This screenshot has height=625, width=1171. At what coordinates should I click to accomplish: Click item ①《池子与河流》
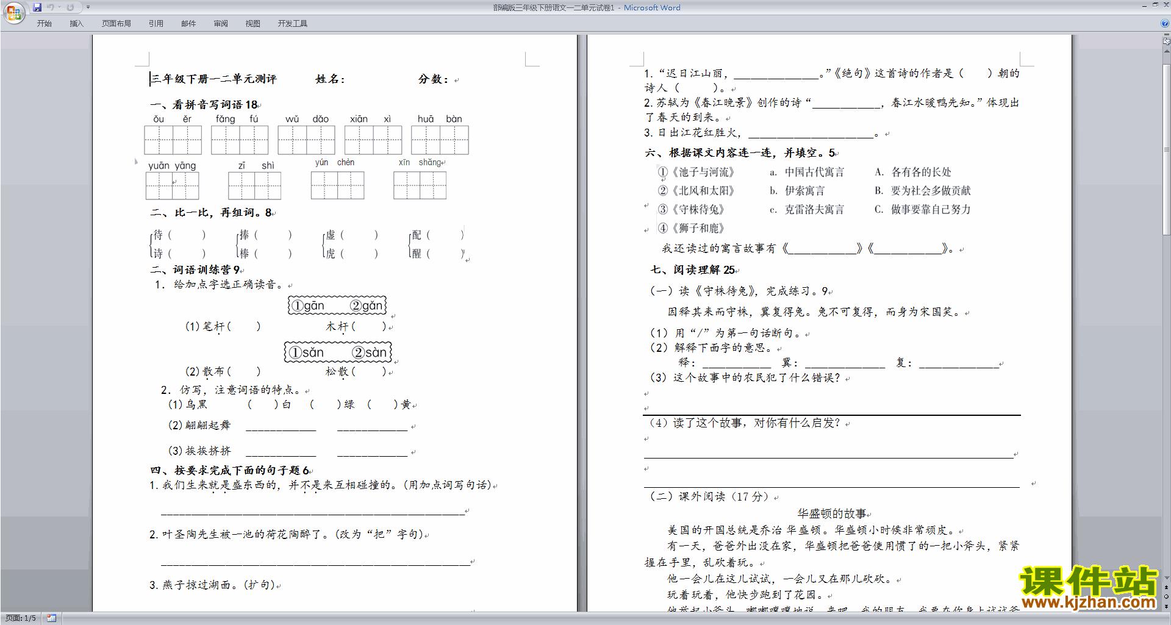click(696, 172)
